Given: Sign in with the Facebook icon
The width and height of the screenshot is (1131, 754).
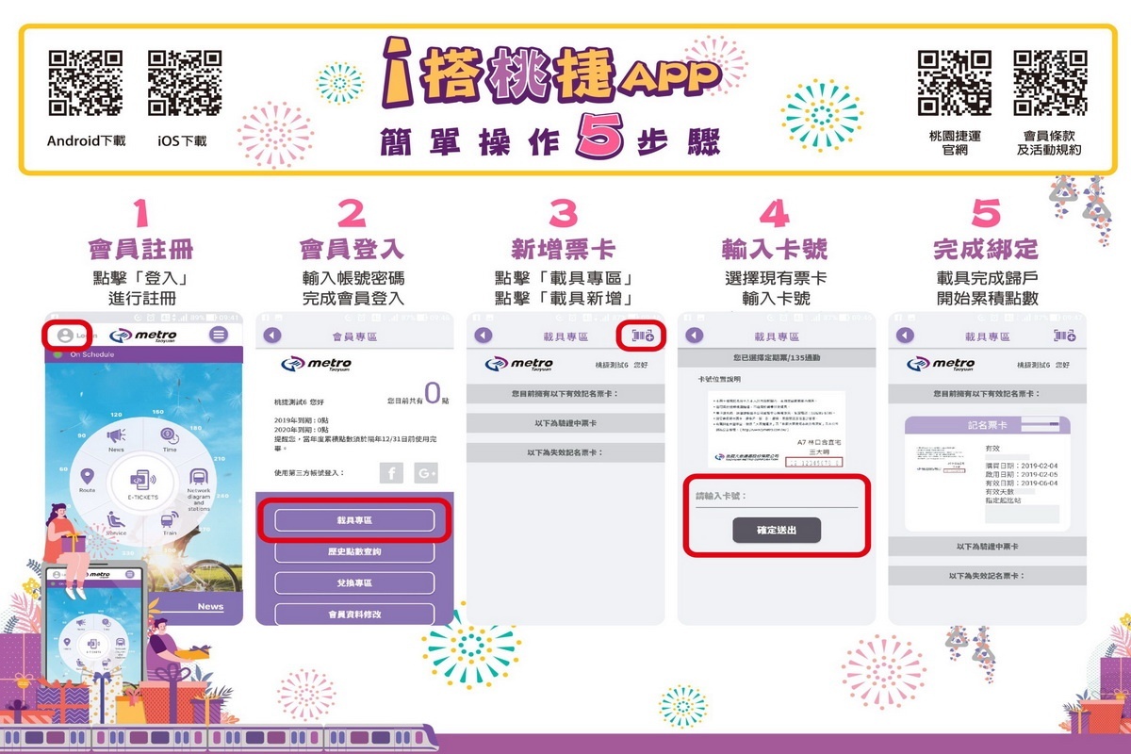Looking at the screenshot, I should pos(391,472).
